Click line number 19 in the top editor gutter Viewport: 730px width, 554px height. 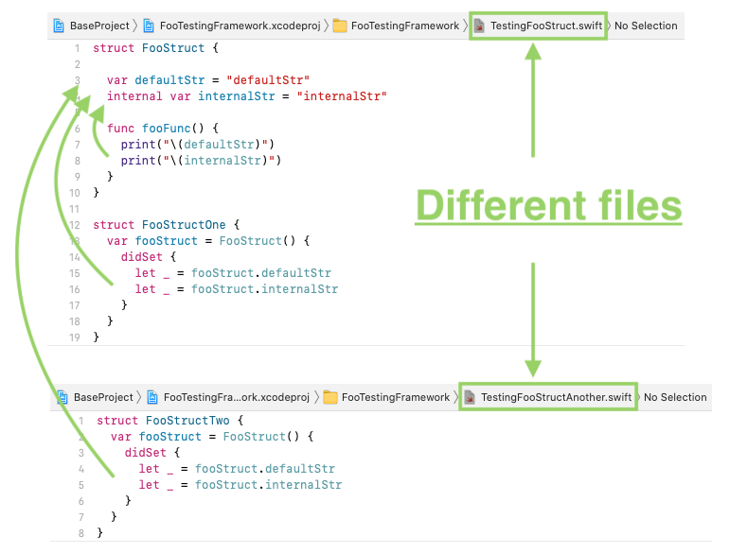click(75, 338)
